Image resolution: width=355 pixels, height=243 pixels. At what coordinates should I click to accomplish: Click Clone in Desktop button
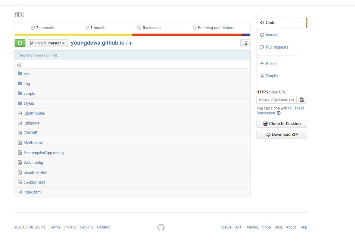pyautogui.click(x=281, y=124)
